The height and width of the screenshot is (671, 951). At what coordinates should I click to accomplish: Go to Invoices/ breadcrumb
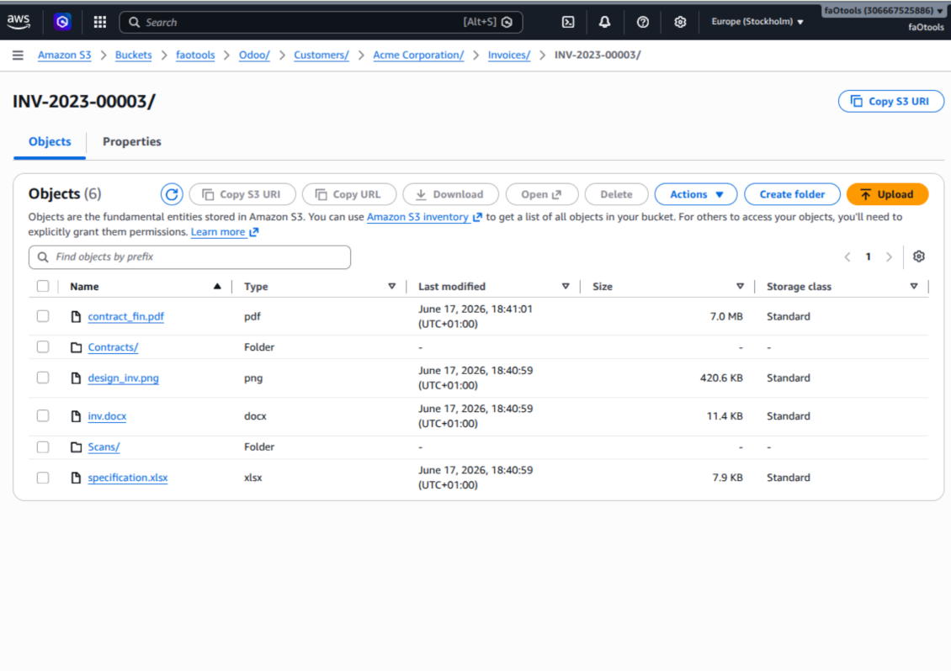click(509, 55)
